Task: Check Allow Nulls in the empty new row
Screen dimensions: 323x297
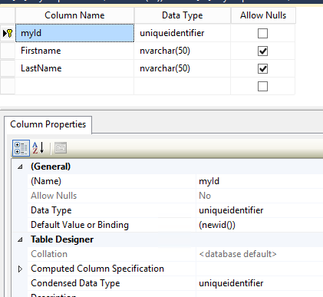Action: click(x=262, y=86)
